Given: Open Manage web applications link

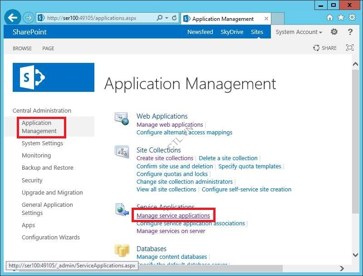Looking at the screenshot, I should click(x=170, y=124).
